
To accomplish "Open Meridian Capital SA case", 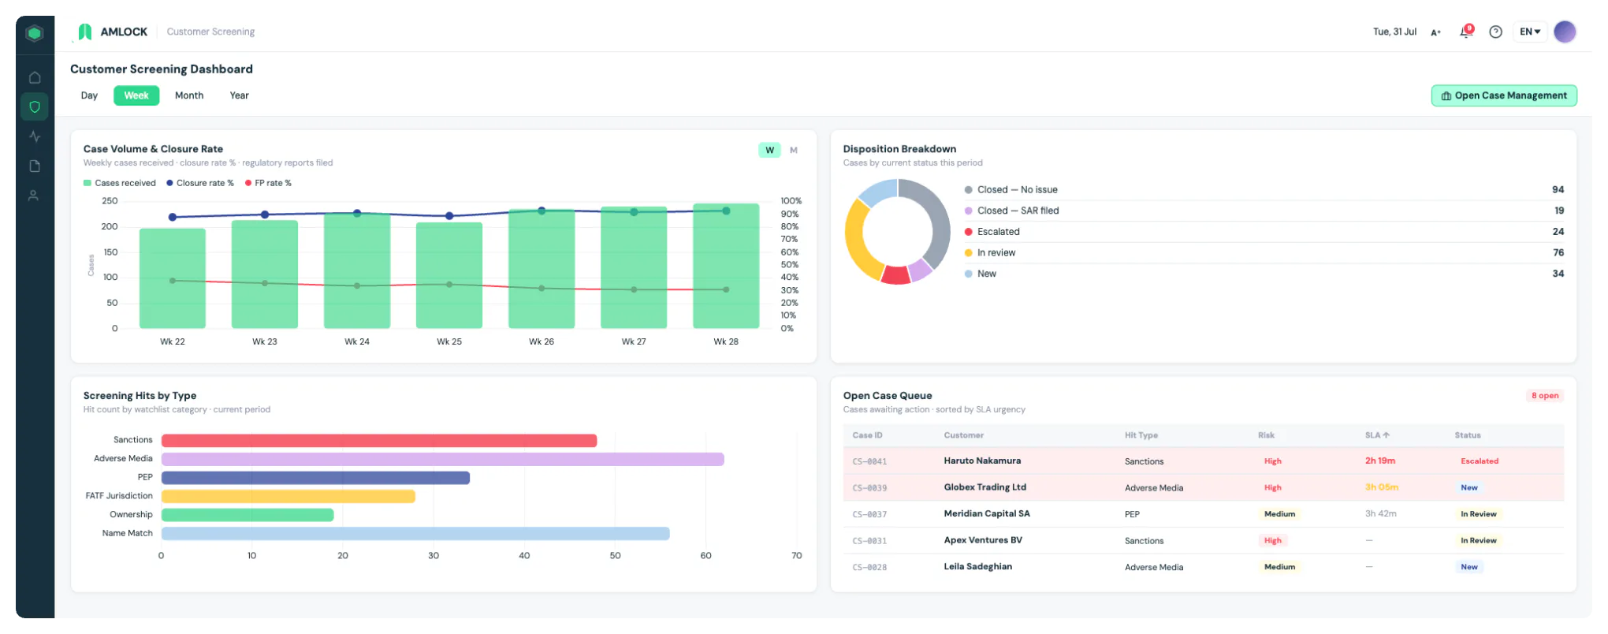I will [x=1203, y=514].
